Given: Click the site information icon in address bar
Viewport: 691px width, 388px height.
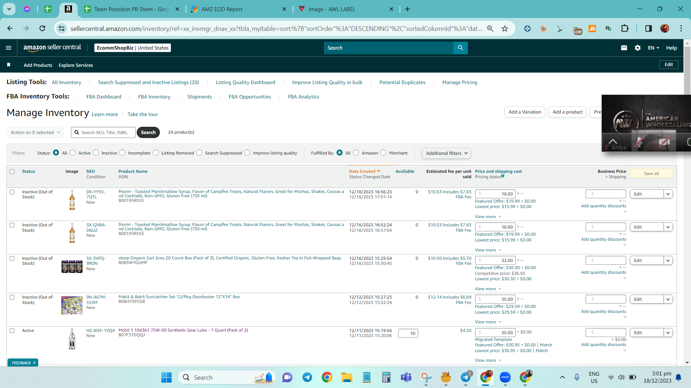Looking at the screenshot, I should coord(62,28).
